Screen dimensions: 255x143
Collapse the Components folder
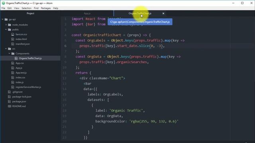tap(10, 54)
